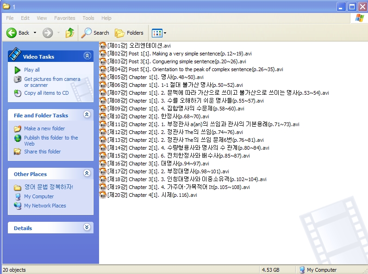Select the [제07강] file icon
Screen dimensions: 368x274
pos(103,92)
